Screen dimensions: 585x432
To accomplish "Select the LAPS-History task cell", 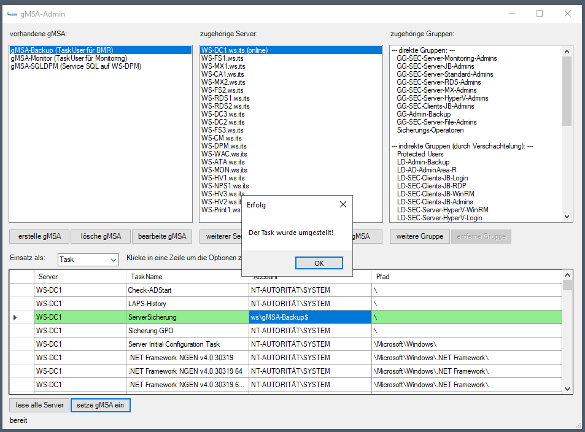I will 187,303.
